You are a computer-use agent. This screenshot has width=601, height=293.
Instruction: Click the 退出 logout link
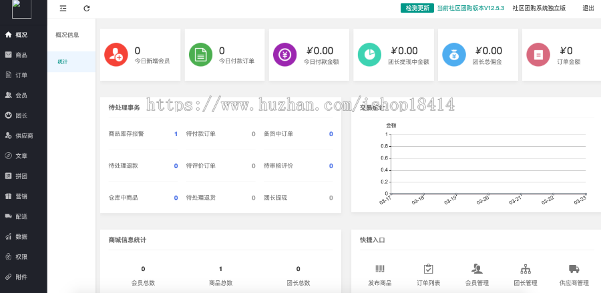pyautogui.click(x=588, y=8)
